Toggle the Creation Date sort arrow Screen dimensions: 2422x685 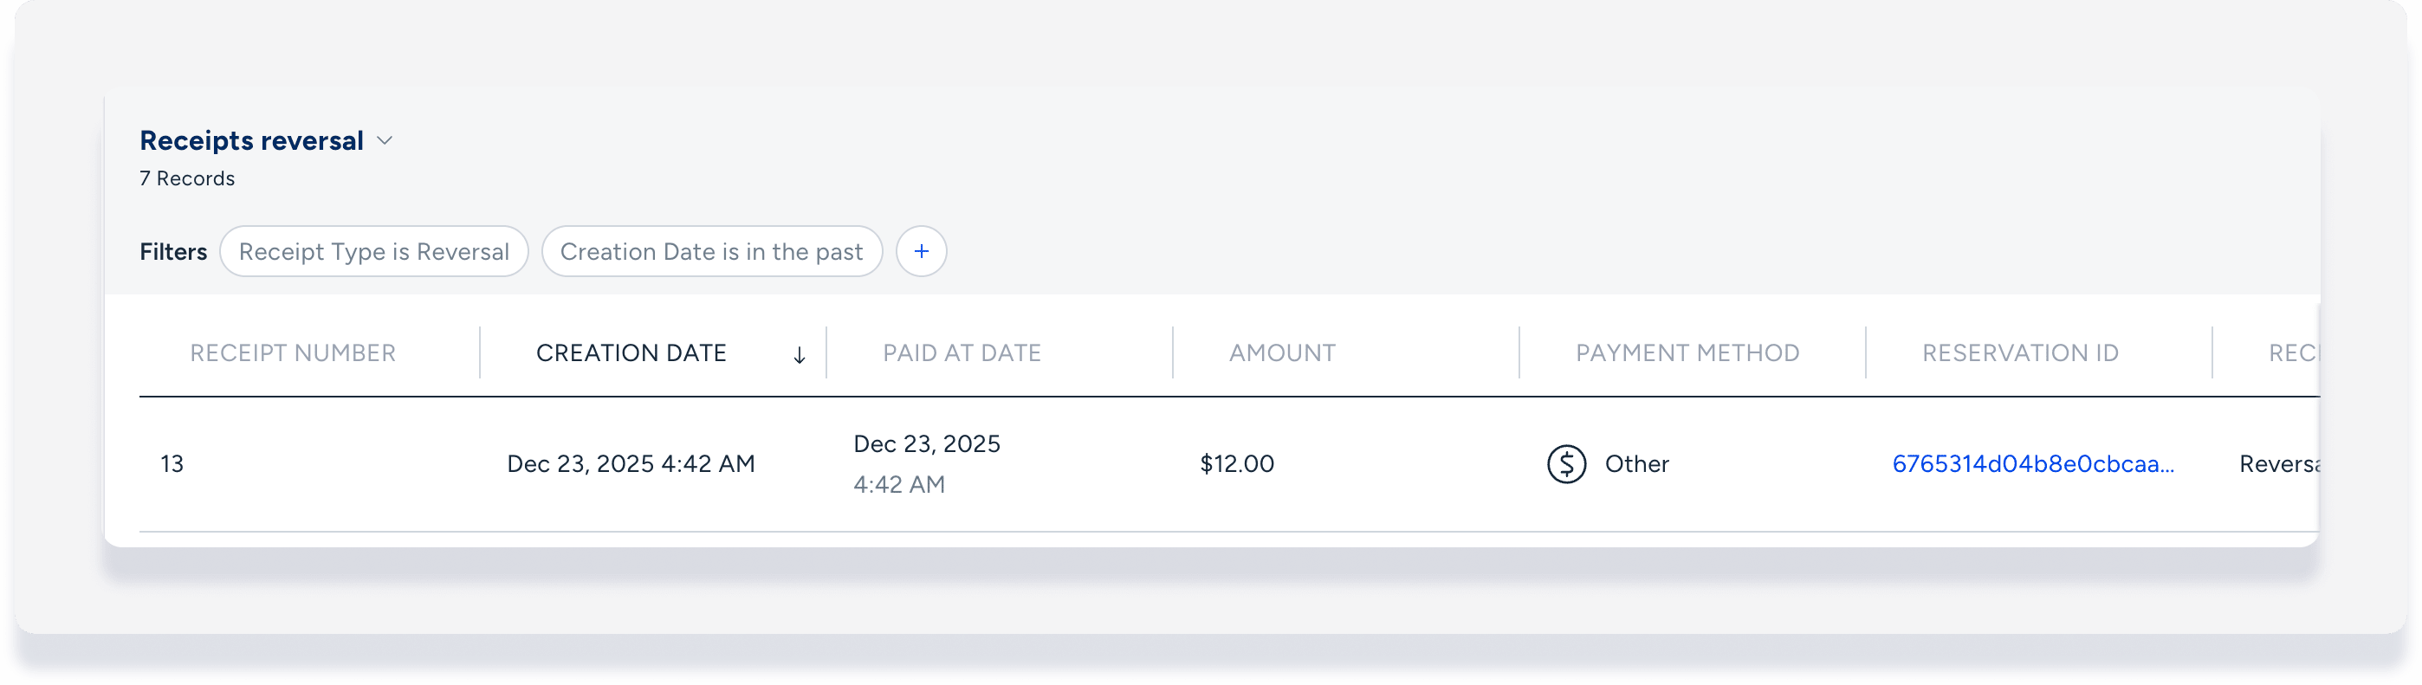(799, 355)
